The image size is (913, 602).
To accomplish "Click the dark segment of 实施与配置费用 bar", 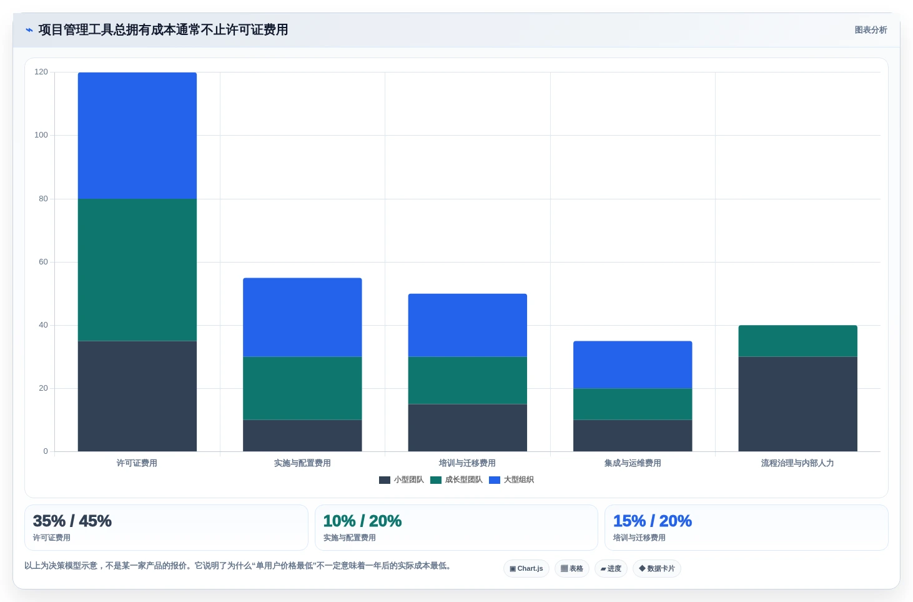I will (x=302, y=436).
